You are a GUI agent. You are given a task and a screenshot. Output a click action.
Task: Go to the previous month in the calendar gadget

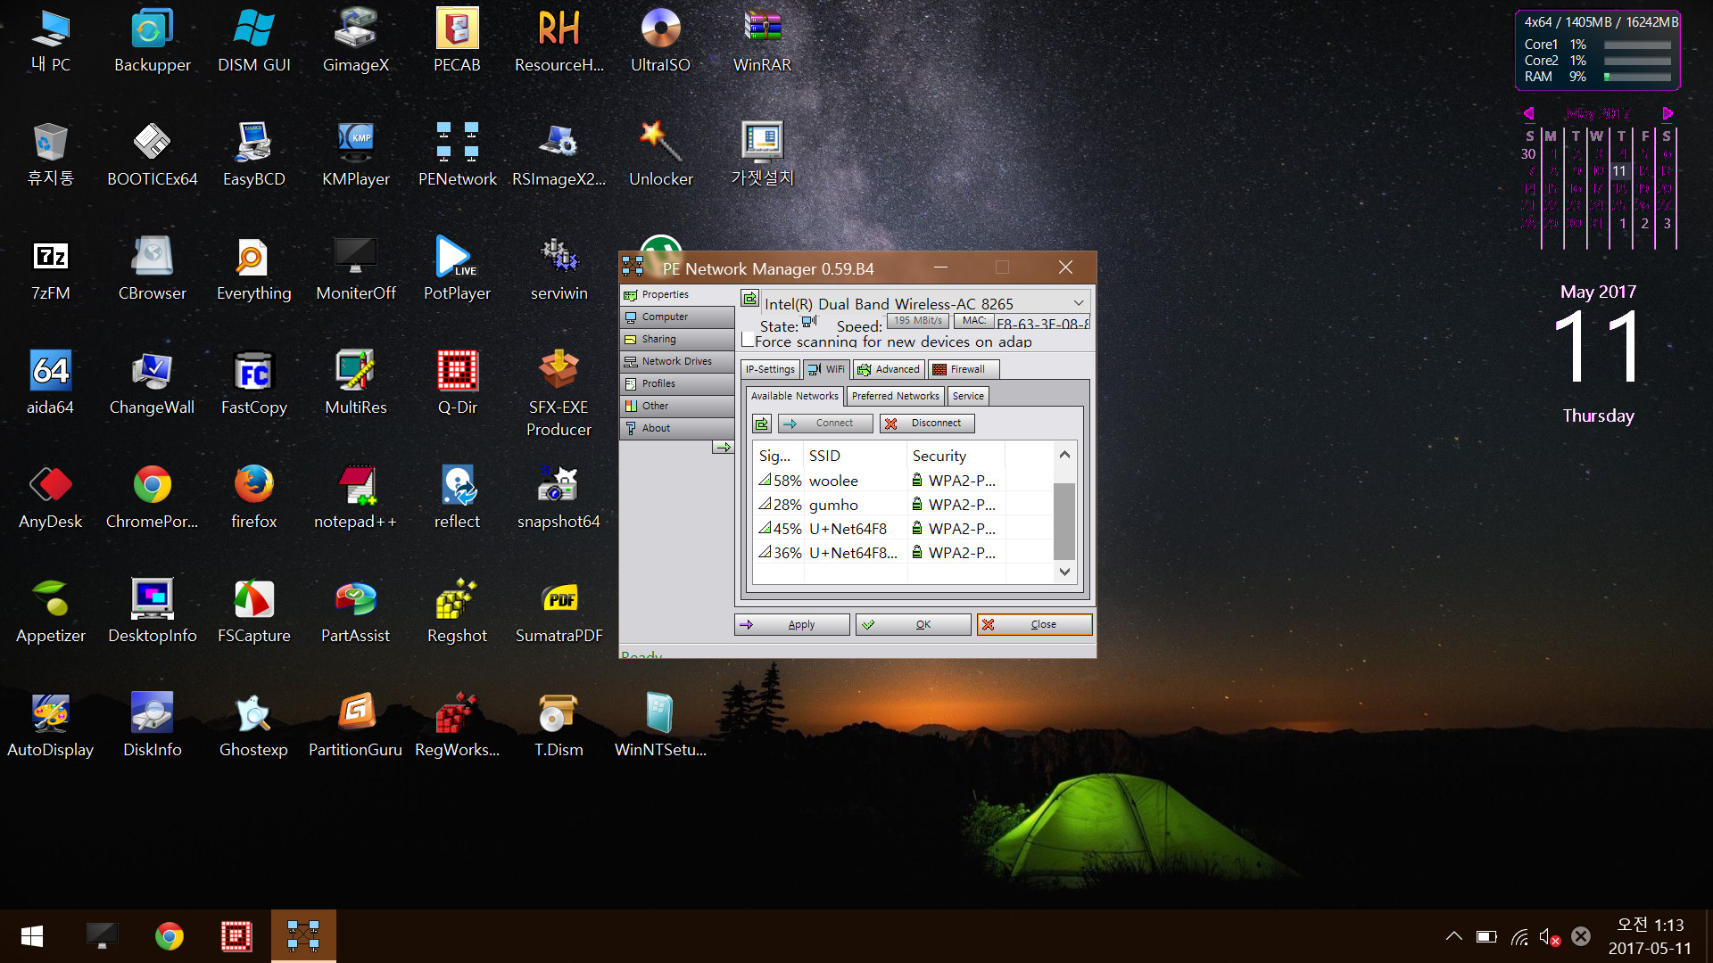pyautogui.click(x=1529, y=113)
